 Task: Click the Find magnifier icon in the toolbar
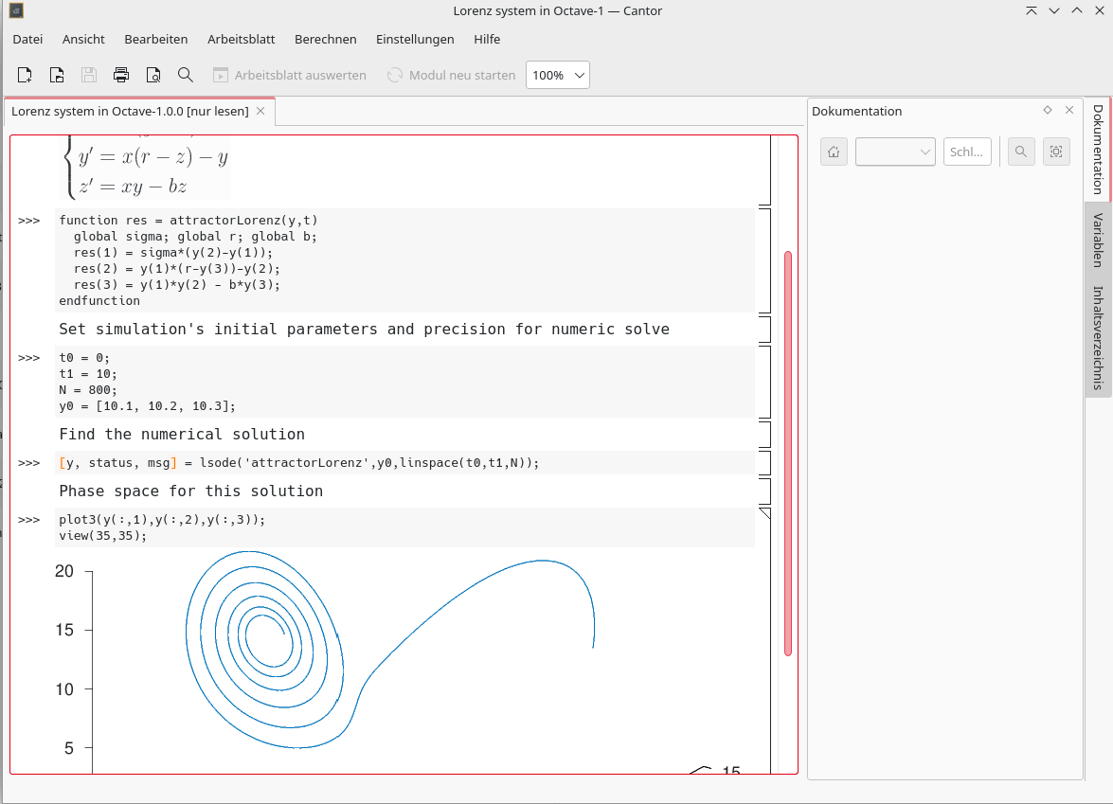point(186,75)
